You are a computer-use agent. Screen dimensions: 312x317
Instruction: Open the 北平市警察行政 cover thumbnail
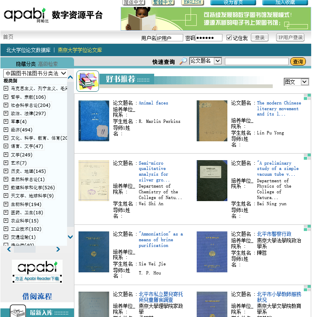pyautogui.click(x=212, y=252)
